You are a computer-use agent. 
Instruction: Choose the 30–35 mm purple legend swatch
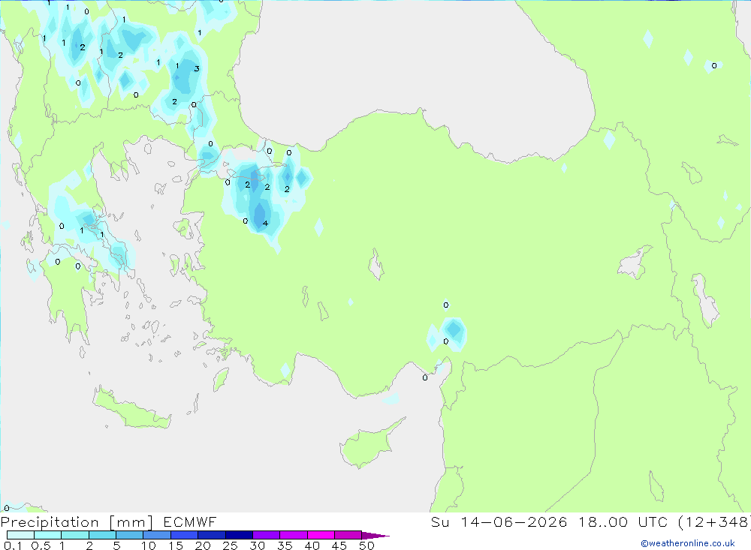(x=266, y=535)
